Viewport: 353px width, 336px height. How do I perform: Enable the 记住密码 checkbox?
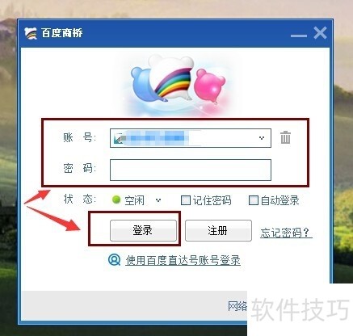[186, 200]
